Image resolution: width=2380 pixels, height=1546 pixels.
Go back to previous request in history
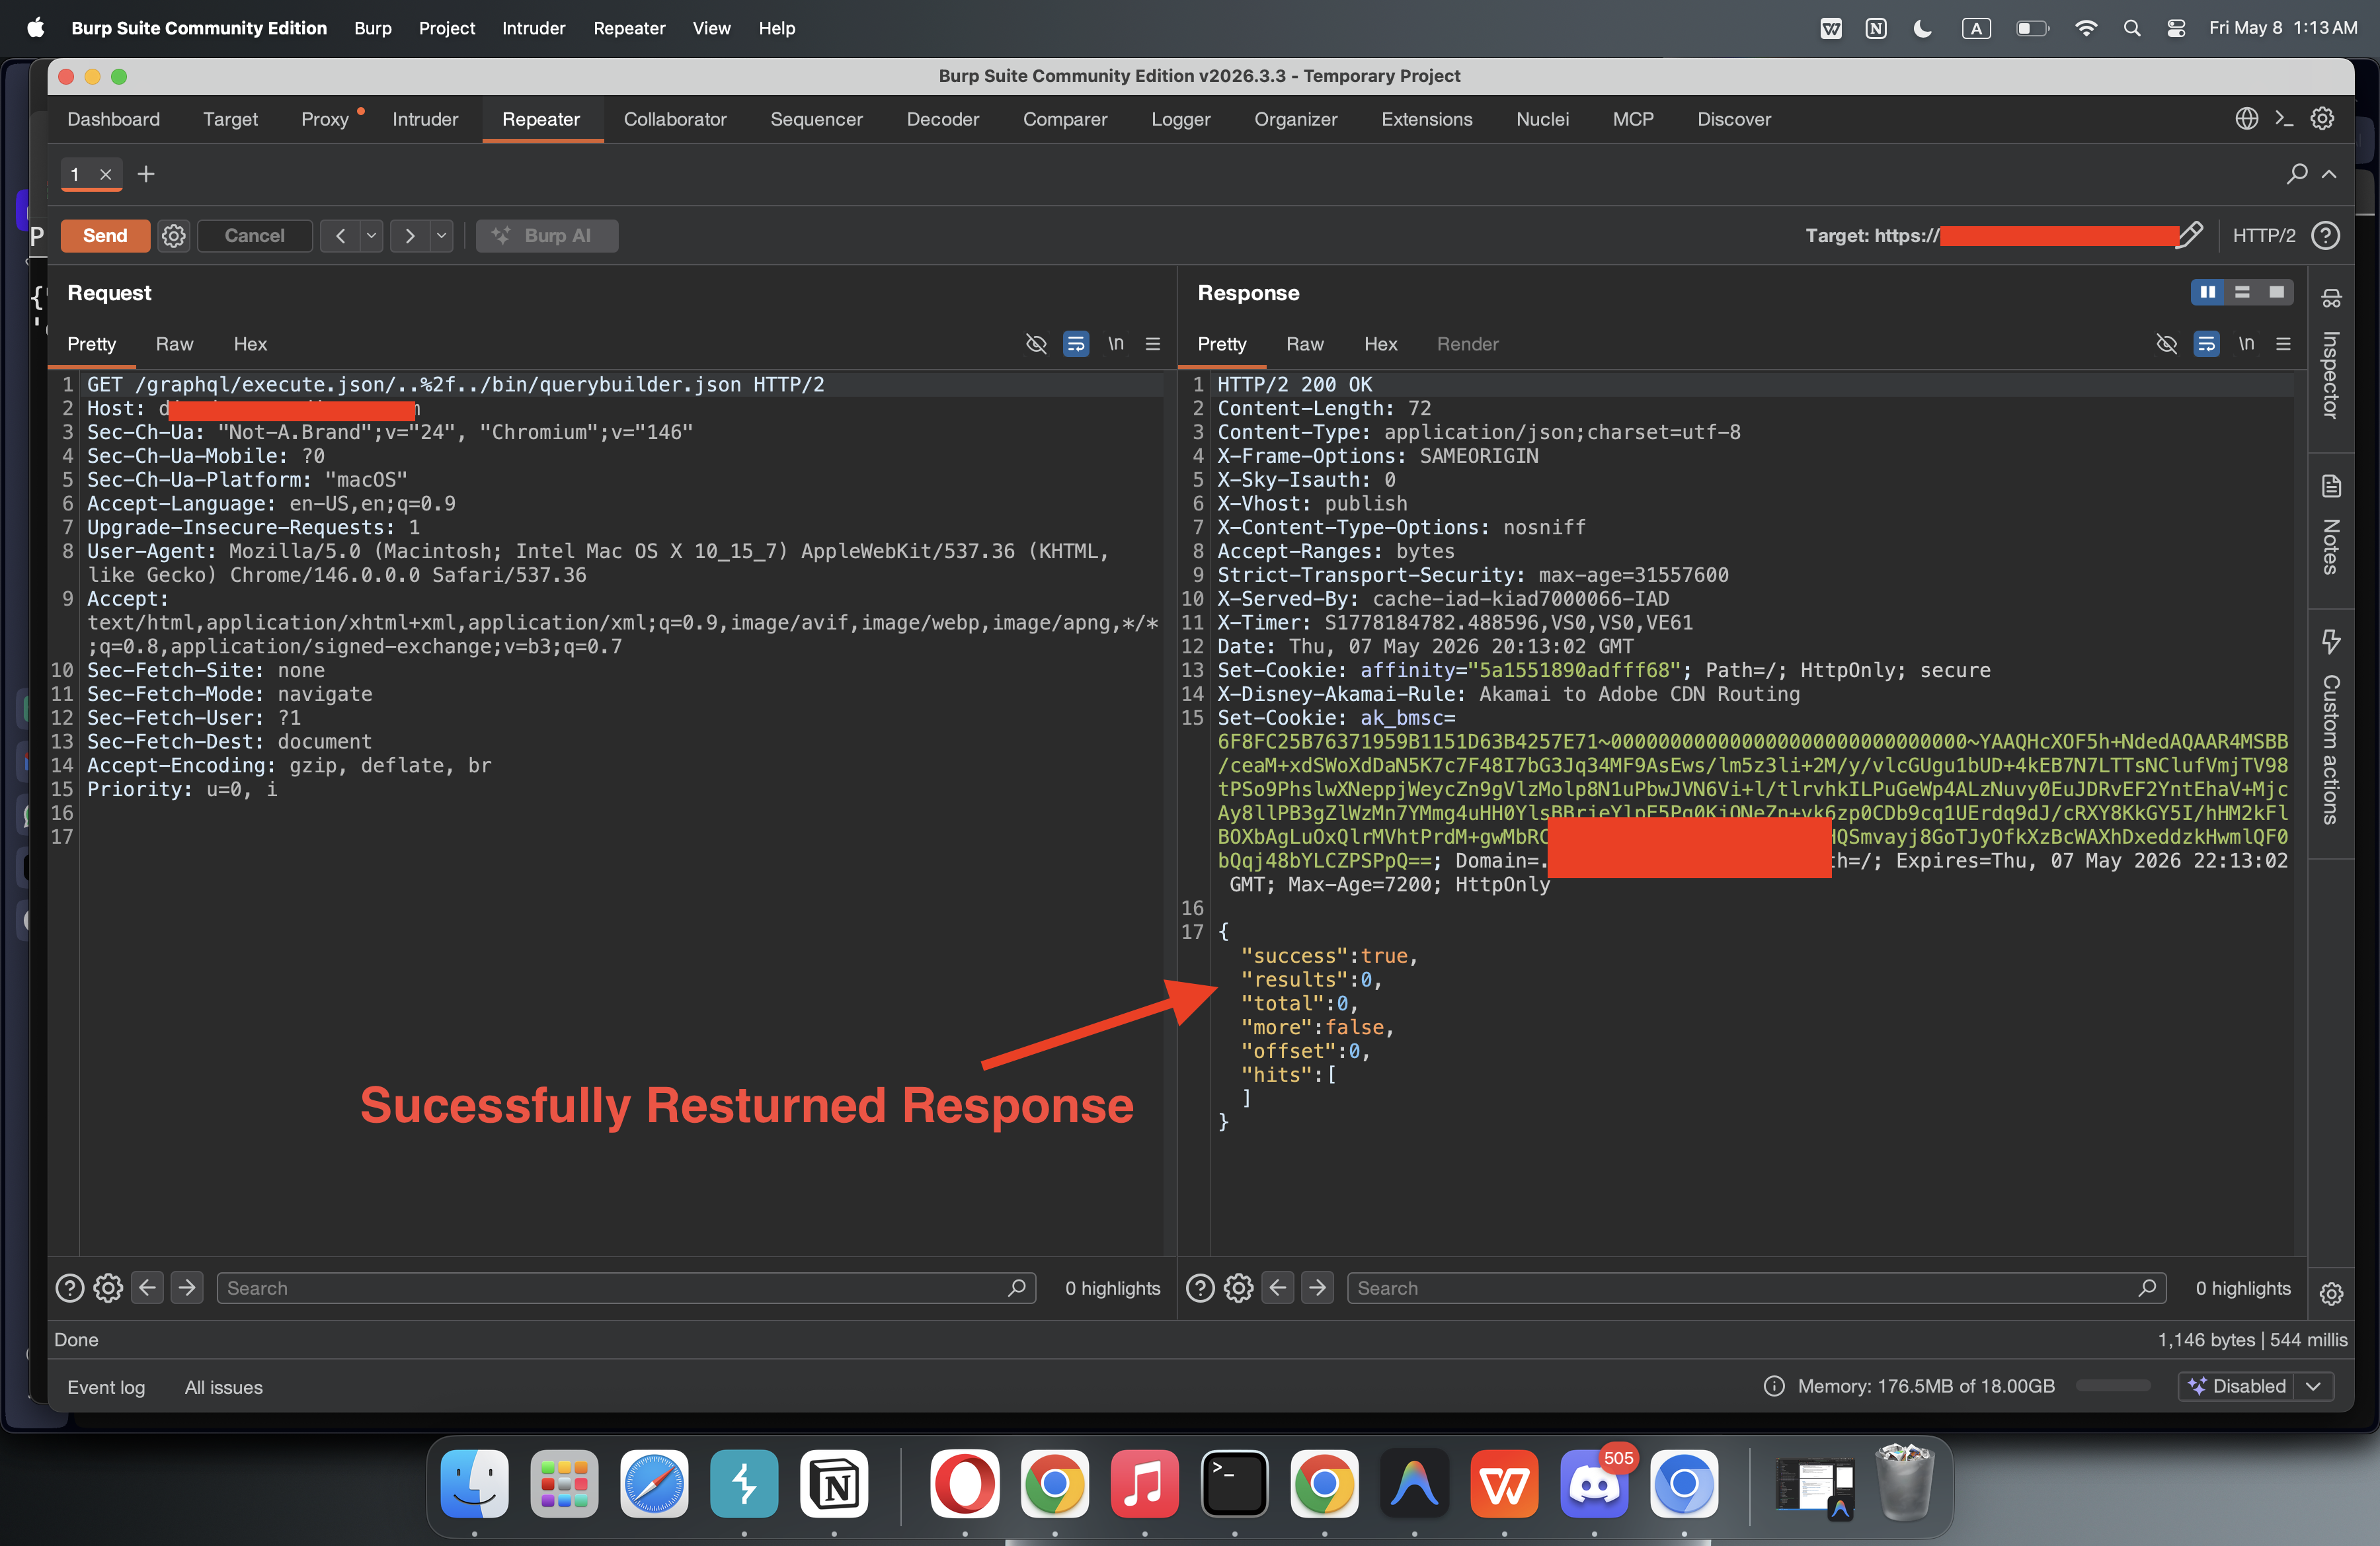[341, 236]
